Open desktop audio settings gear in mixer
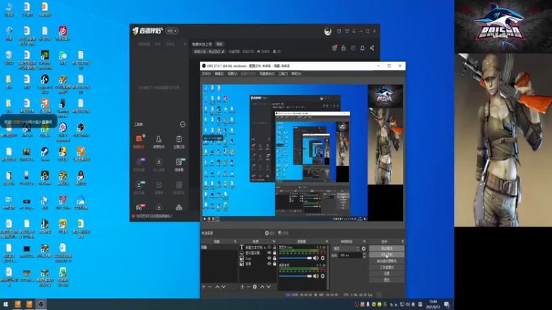This screenshot has height=310, width=552. (323, 276)
